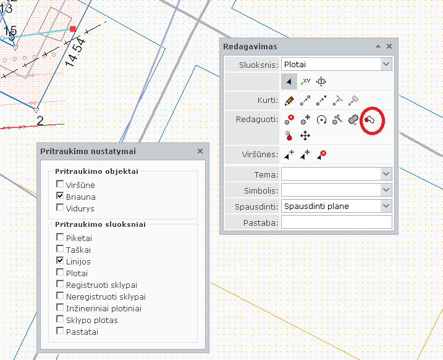The image size is (443, 360).
Task: Click the point label 2 on map
Action: tap(40, 121)
